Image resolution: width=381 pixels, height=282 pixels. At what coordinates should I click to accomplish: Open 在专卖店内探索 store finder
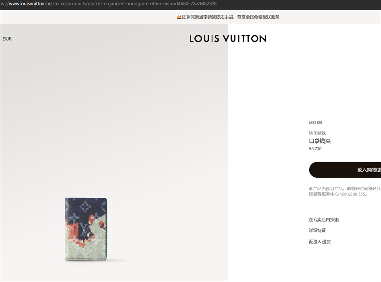pos(324,220)
